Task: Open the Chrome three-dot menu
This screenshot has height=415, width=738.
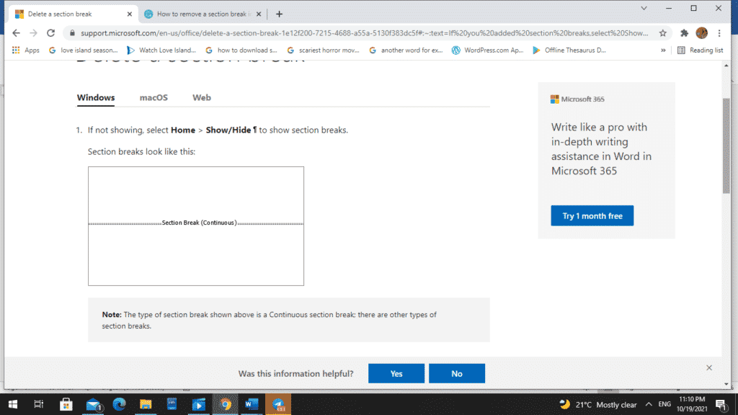Action: (719, 32)
